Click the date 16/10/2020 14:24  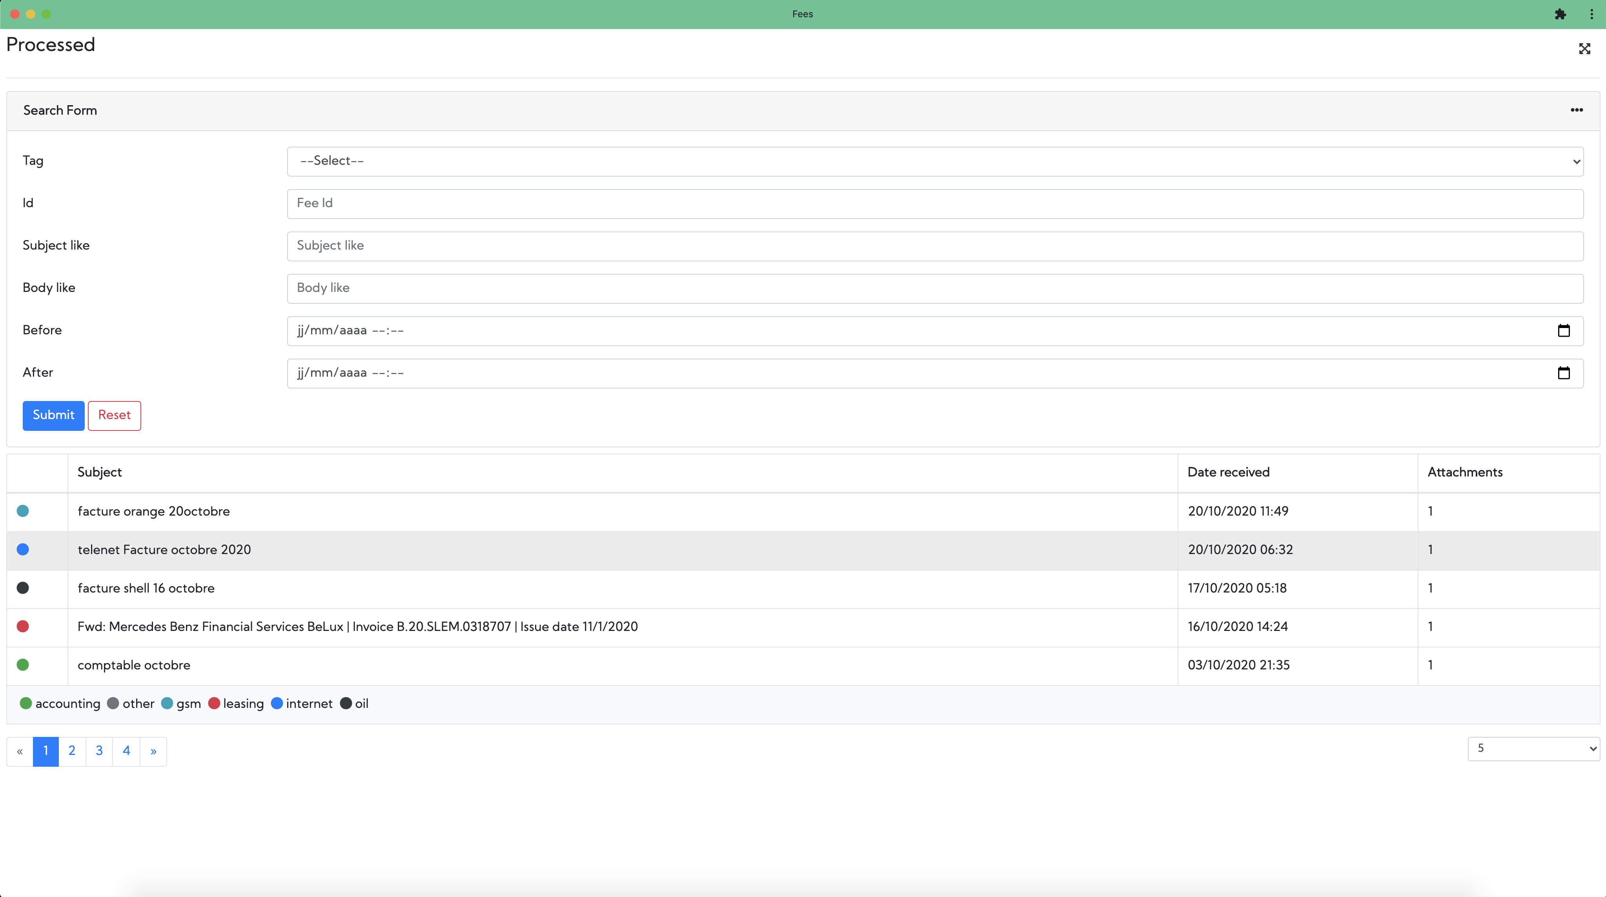coord(1238,627)
